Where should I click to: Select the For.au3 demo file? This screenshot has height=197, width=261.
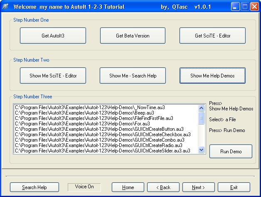click(x=106, y=124)
